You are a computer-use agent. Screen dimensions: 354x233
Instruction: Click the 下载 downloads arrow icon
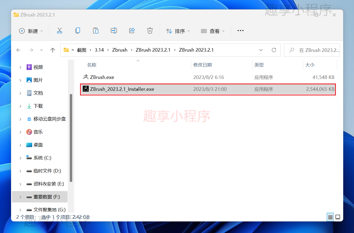[x=29, y=106]
